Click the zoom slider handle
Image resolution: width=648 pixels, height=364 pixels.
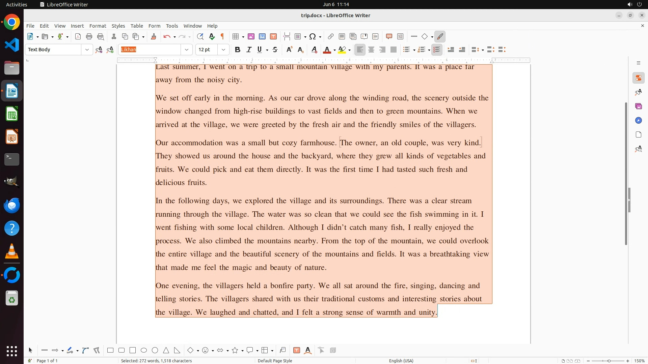click(609, 361)
